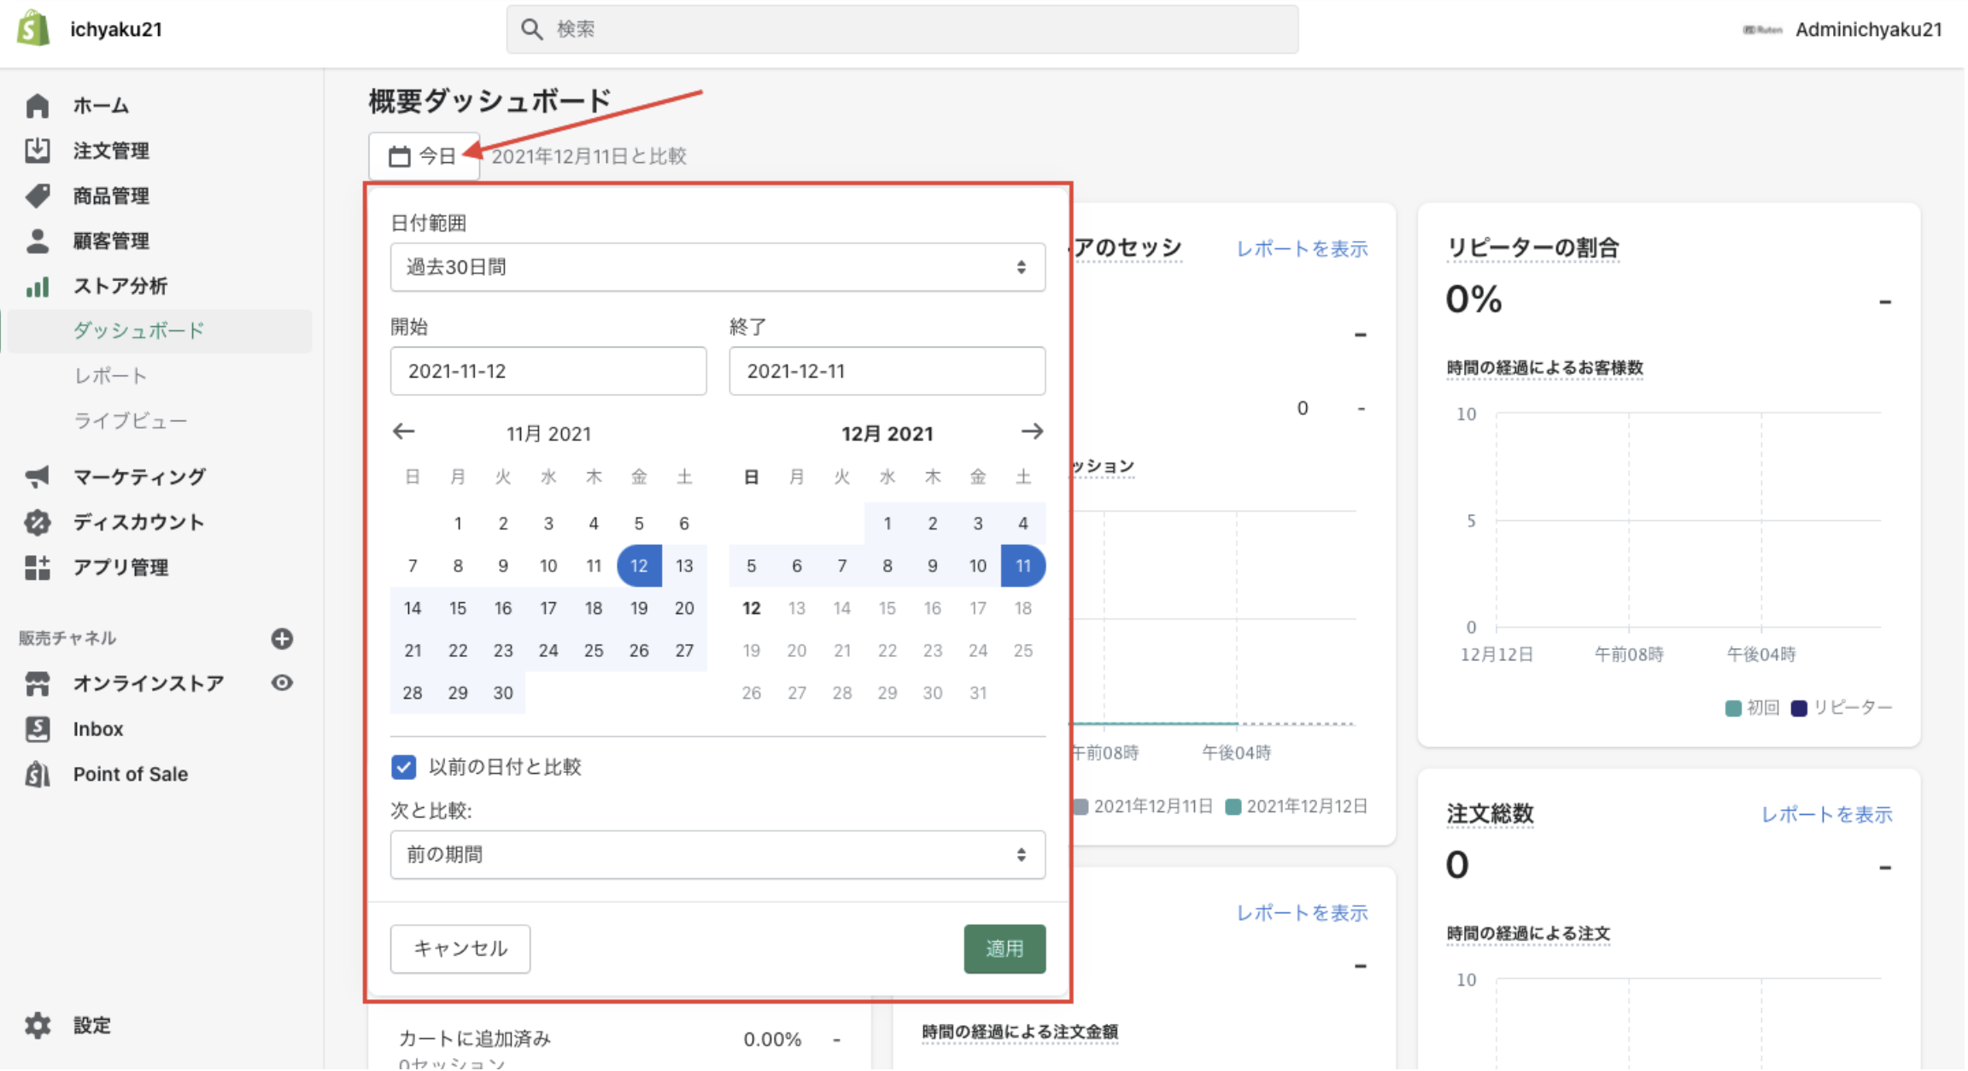Click the 2021年12月11日 gray legend swatch
Screen dimensions: 1968x1071
click(x=1081, y=807)
